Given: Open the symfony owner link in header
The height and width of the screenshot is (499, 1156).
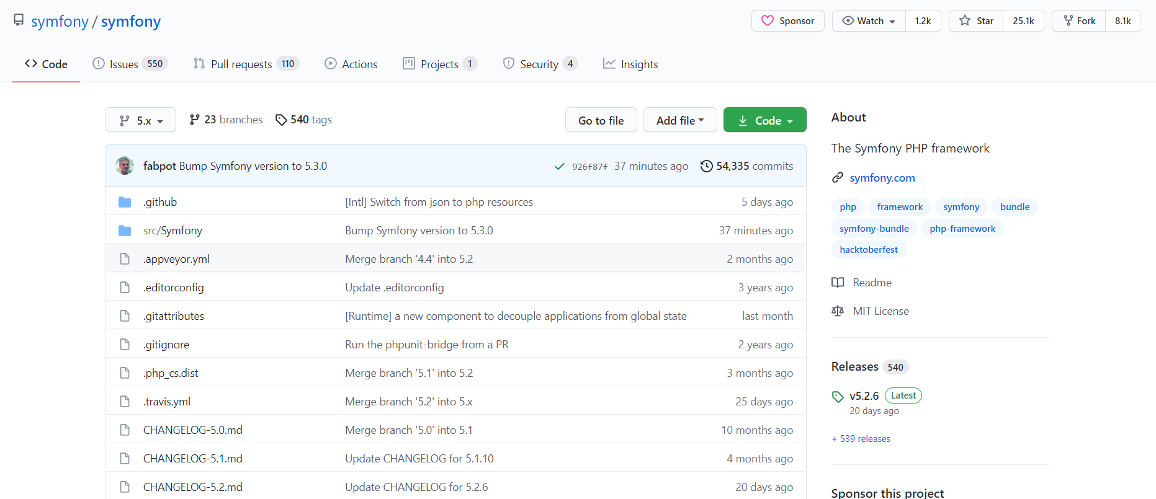Looking at the screenshot, I should 60,22.
